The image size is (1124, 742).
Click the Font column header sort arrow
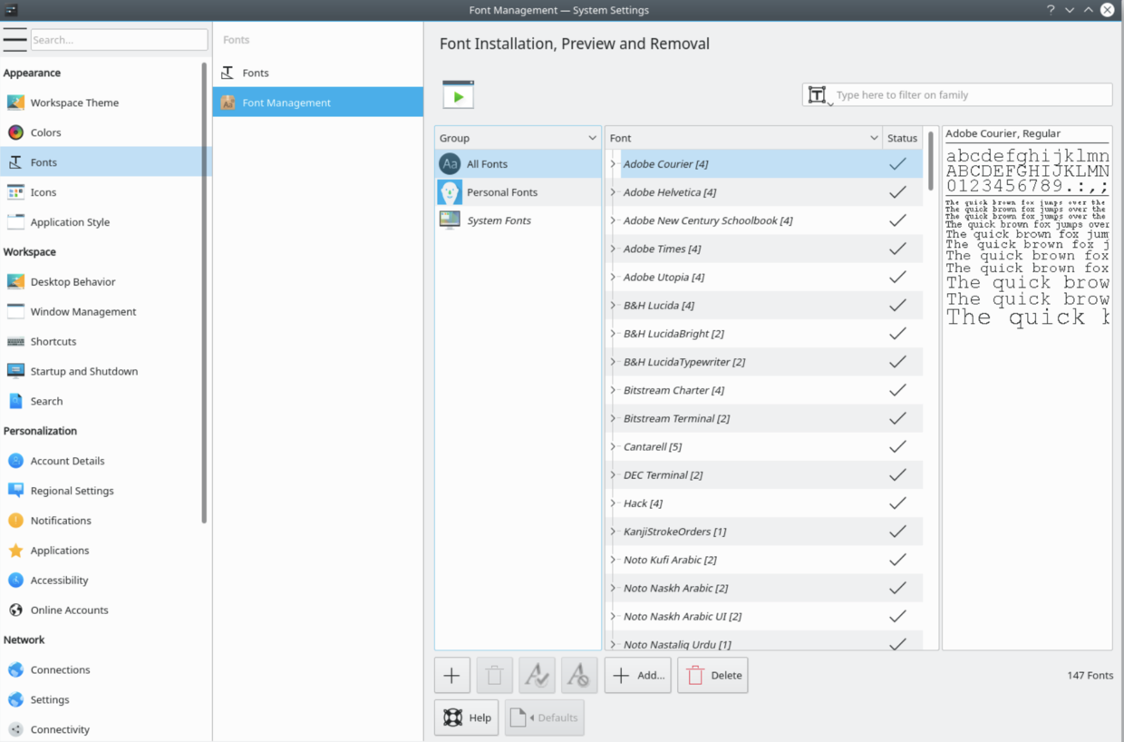point(874,138)
